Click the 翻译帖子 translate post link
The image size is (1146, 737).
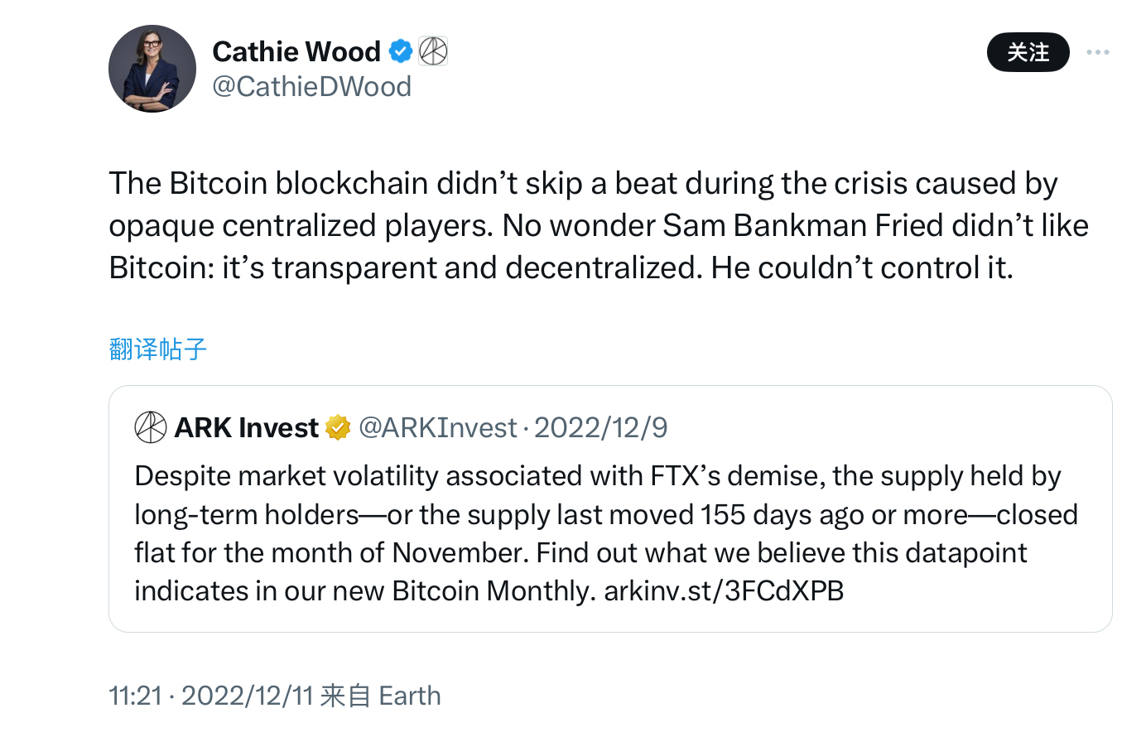click(157, 349)
